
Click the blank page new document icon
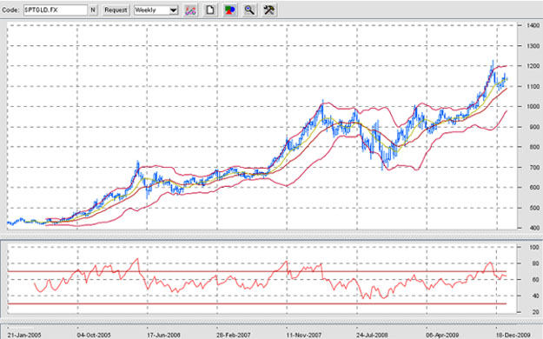point(210,10)
